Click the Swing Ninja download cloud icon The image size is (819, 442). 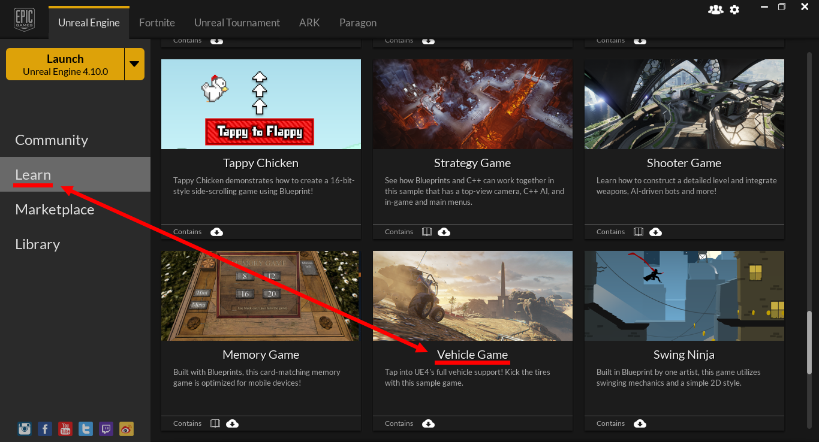pos(640,423)
